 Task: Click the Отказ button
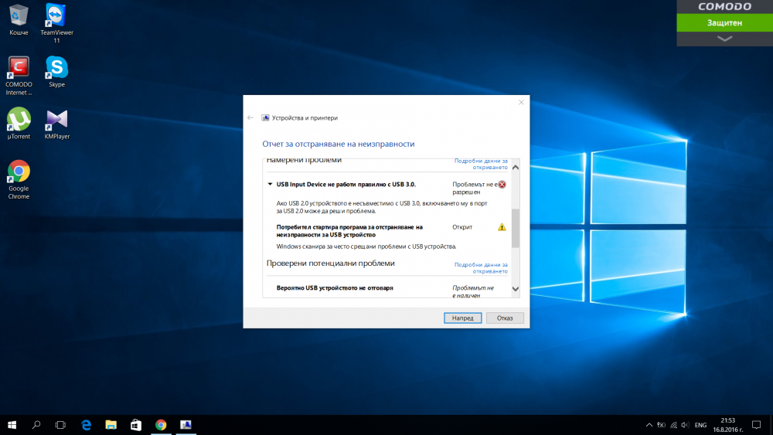click(505, 318)
